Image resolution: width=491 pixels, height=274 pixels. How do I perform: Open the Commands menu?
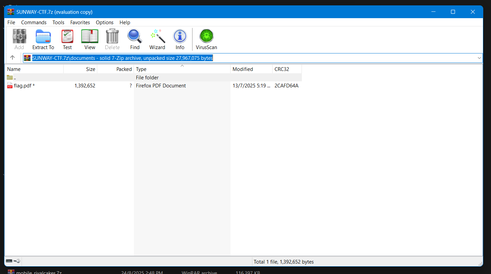[x=34, y=22]
